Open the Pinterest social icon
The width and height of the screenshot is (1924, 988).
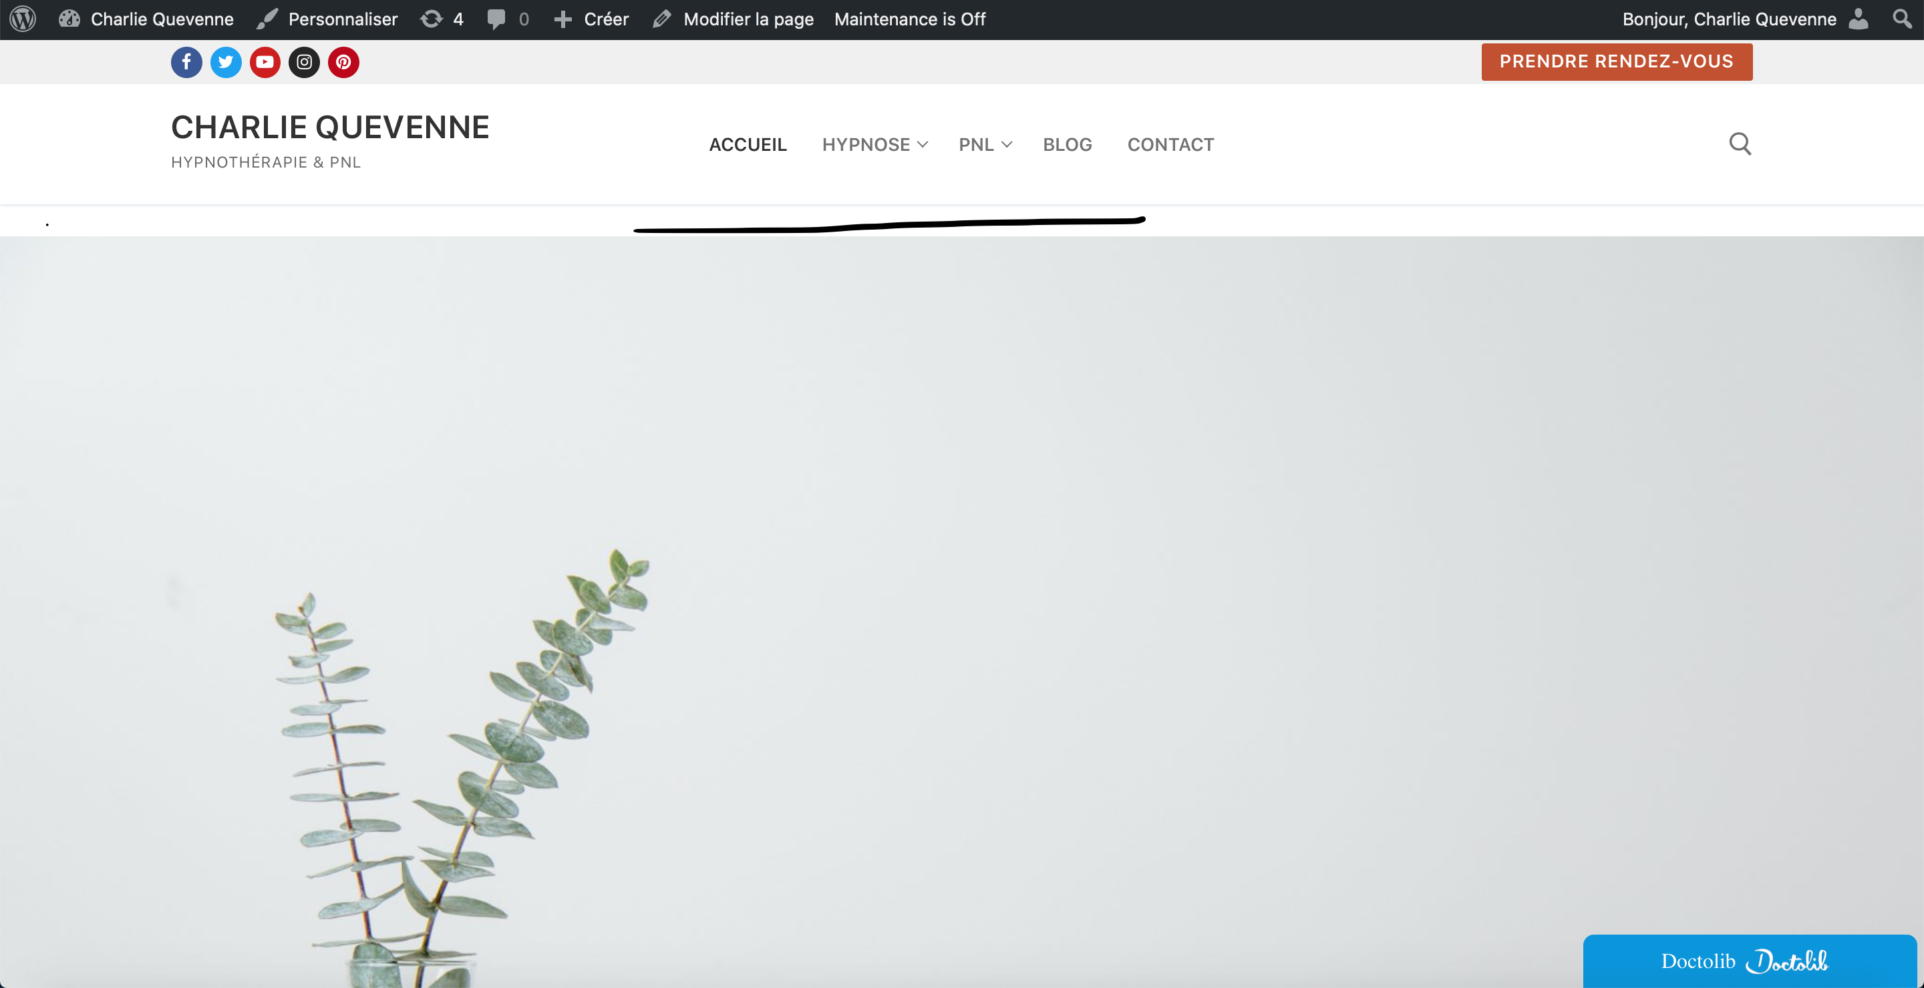pyautogui.click(x=343, y=62)
